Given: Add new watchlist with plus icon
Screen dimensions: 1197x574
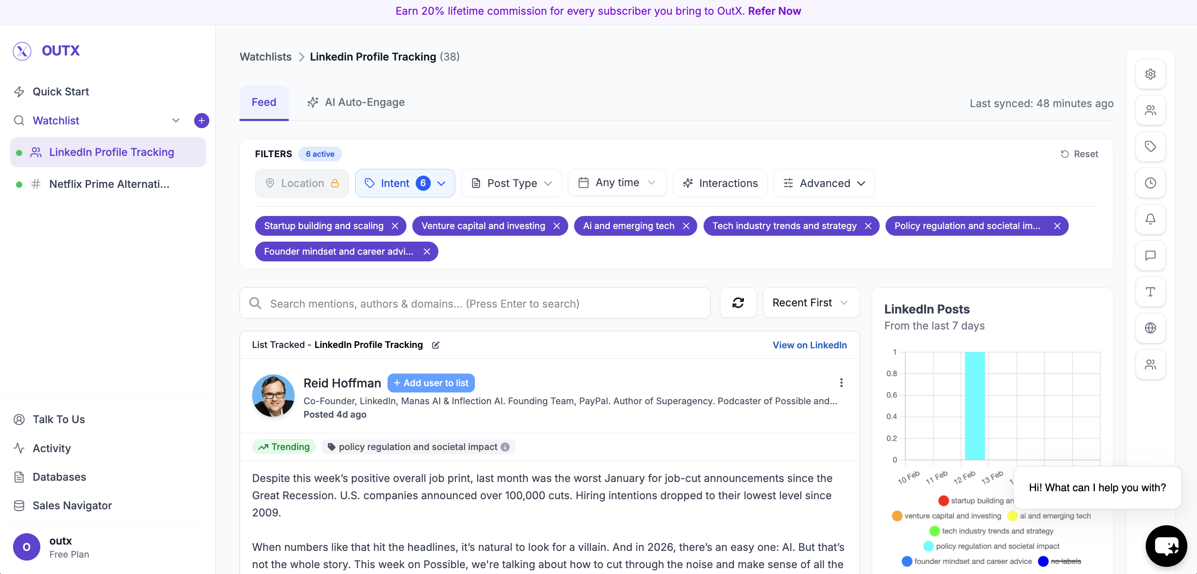Looking at the screenshot, I should tap(201, 121).
